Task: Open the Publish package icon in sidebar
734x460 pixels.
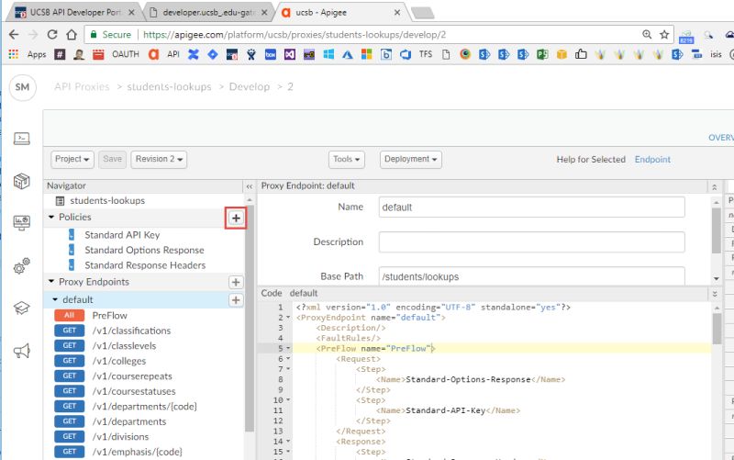Action: pyautogui.click(x=21, y=181)
